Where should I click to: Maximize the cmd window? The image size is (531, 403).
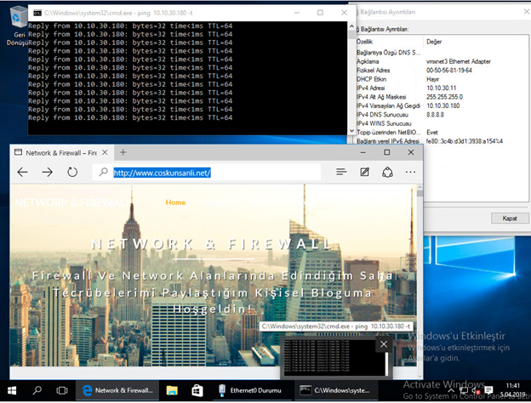[x=320, y=13]
